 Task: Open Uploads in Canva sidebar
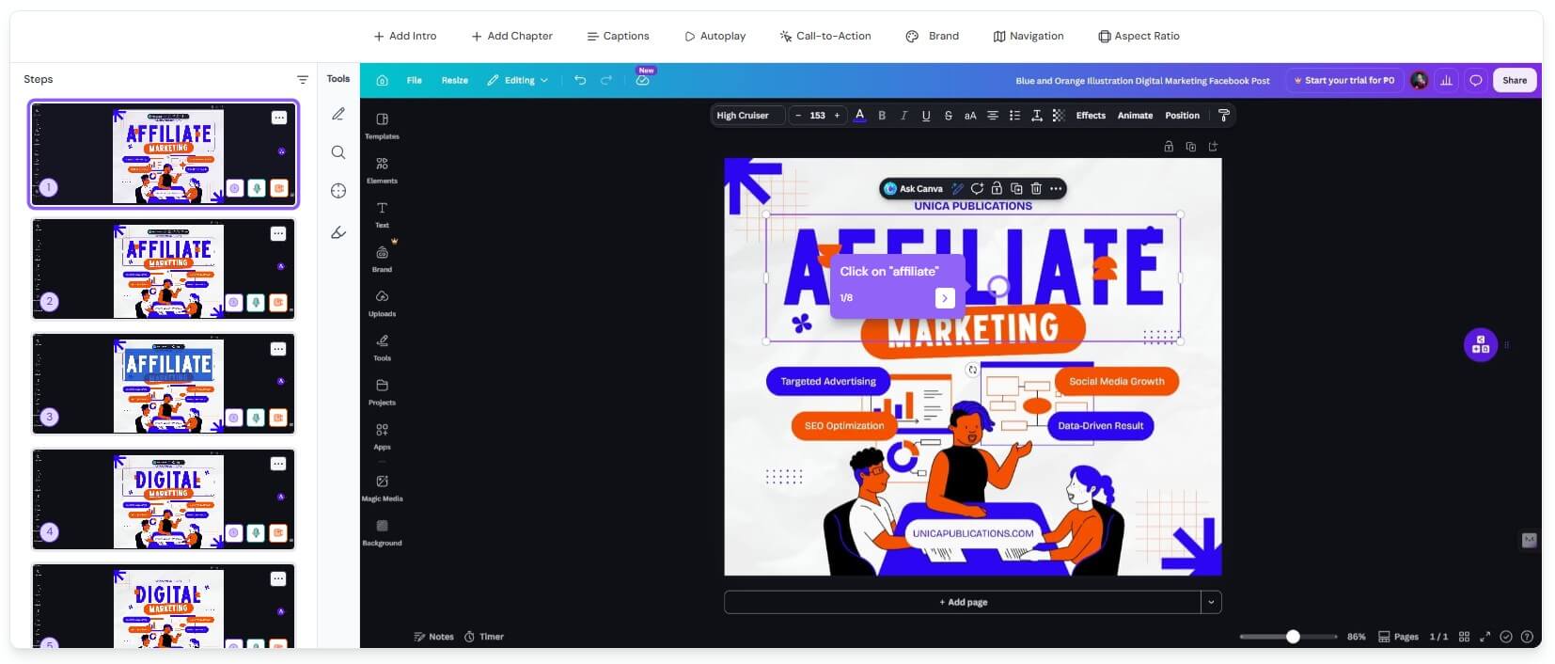pos(382,302)
